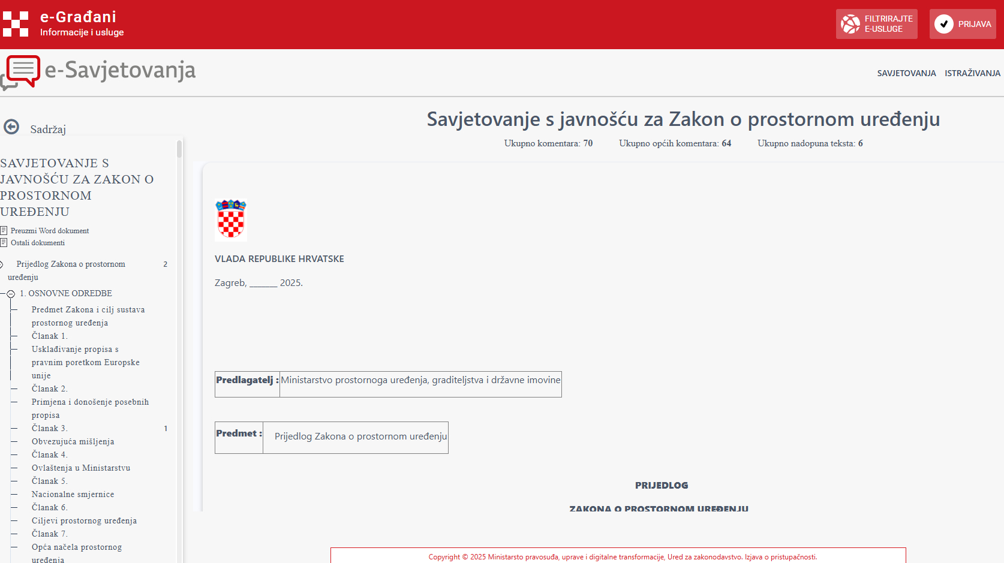This screenshot has width=1004, height=563.
Task: Click the document icon for Preuzmi Word dokument
Action: coord(4,231)
